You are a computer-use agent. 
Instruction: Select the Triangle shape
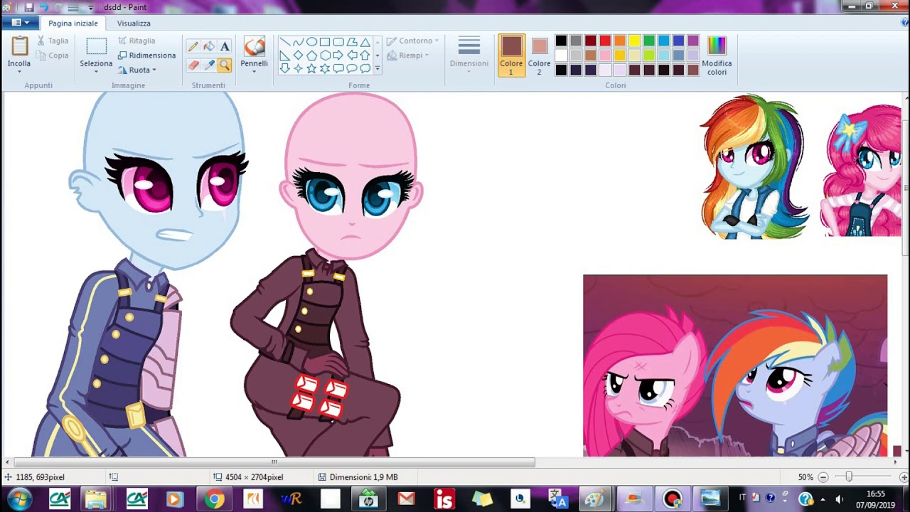pos(365,42)
